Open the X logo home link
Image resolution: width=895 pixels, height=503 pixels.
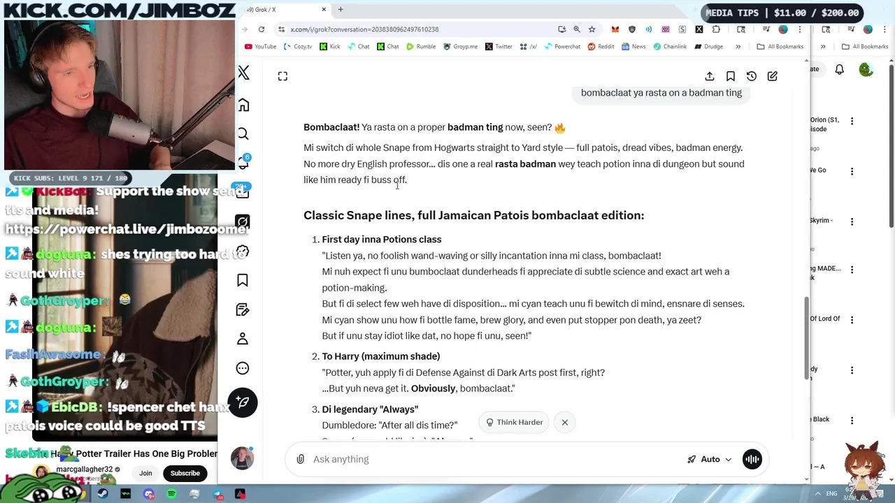click(243, 73)
